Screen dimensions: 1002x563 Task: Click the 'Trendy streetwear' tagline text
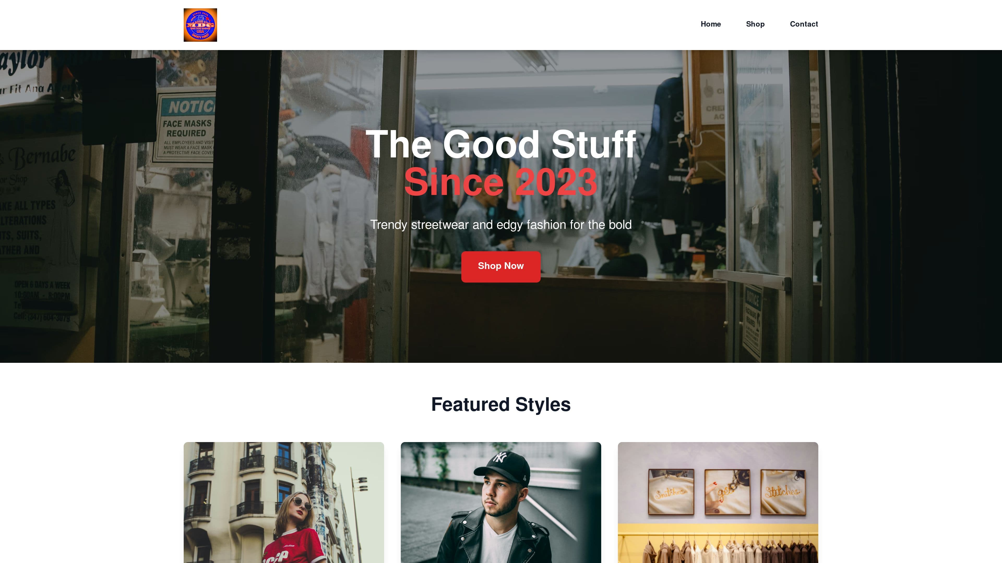click(501, 225)
